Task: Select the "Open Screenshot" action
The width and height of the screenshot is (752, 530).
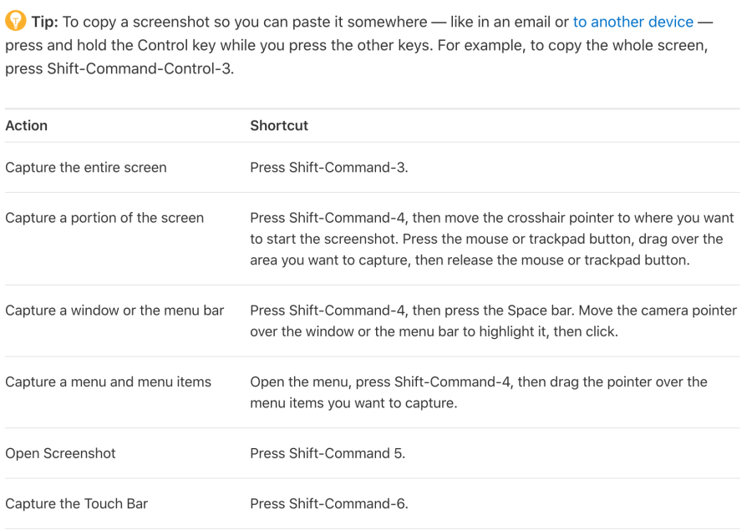Action: click(x=60, y=453)
